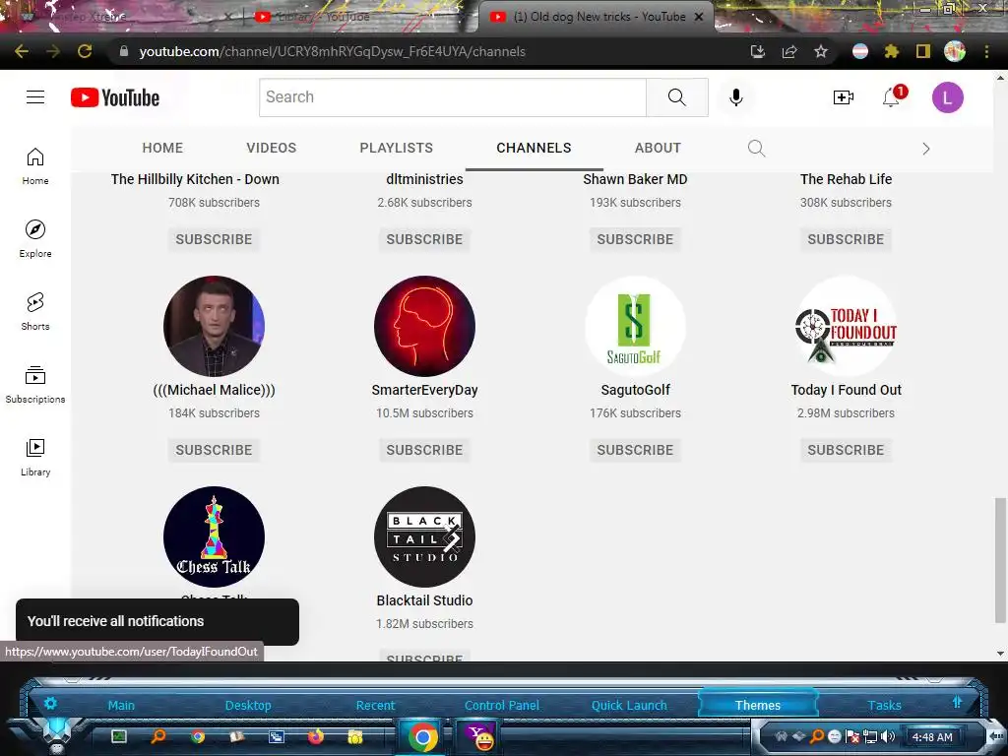Subscribe to SagutoGolf
The width and height of the screenshot is (1008, 756).
click(x=635, y=450)
